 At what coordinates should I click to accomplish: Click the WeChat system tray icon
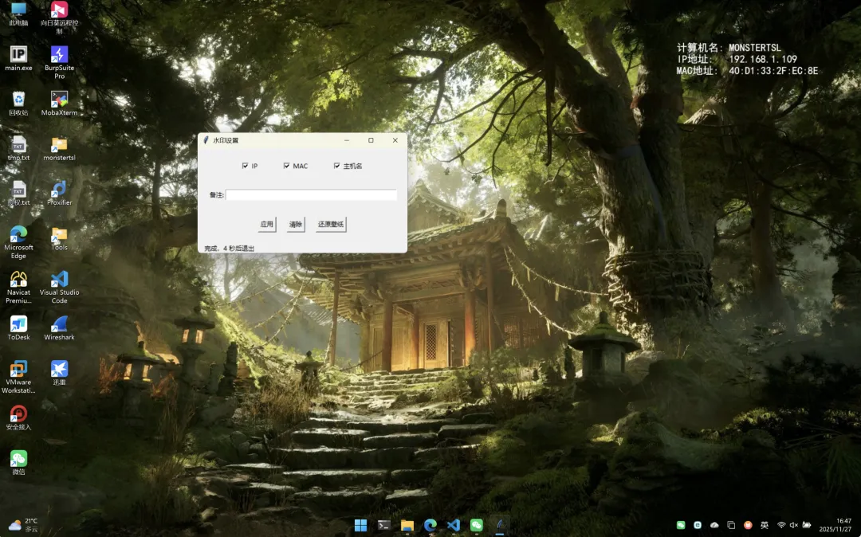(x=681, y=525)
